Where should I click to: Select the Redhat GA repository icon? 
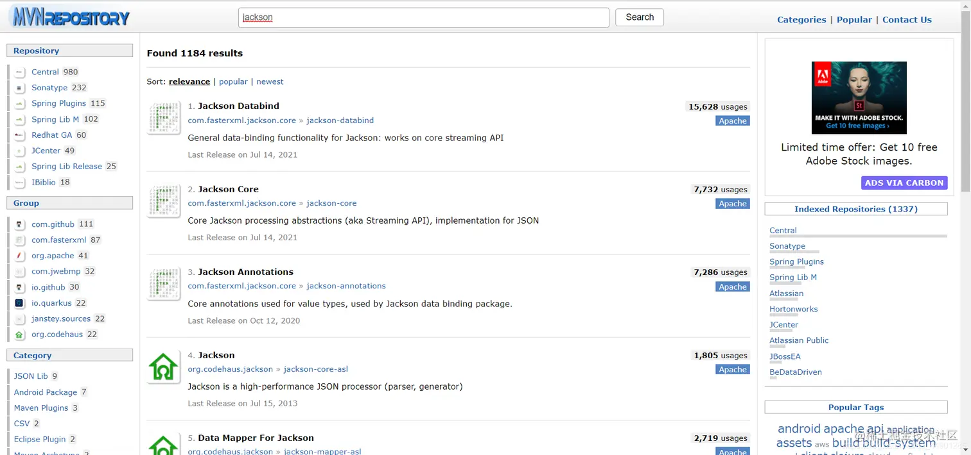click(x=20, y=135)
